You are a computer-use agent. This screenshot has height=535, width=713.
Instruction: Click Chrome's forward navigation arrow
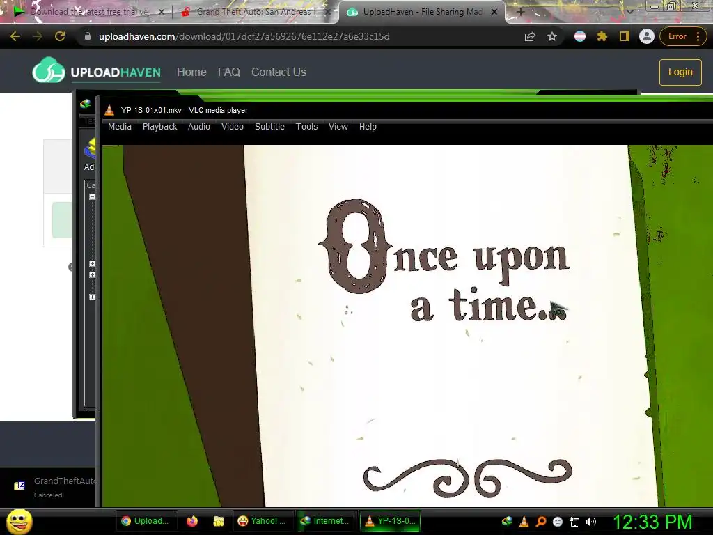(38, 36)
